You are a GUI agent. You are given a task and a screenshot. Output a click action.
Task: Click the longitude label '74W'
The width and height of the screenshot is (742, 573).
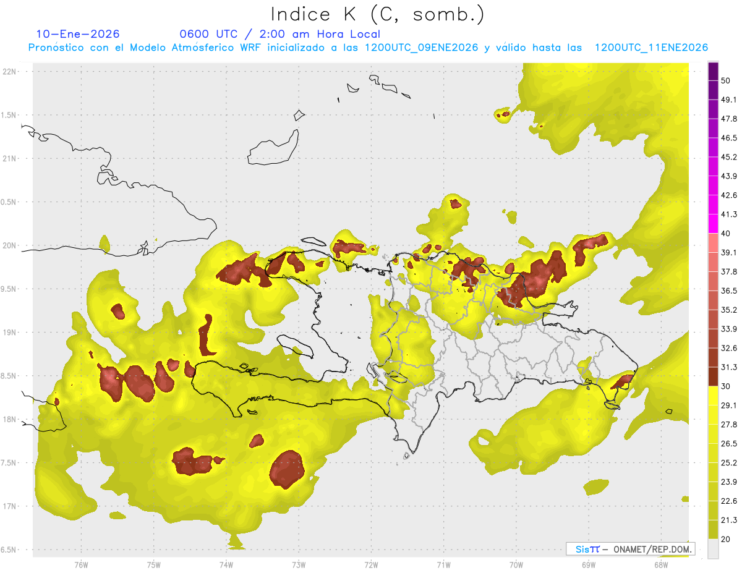(x=226, y=565)
